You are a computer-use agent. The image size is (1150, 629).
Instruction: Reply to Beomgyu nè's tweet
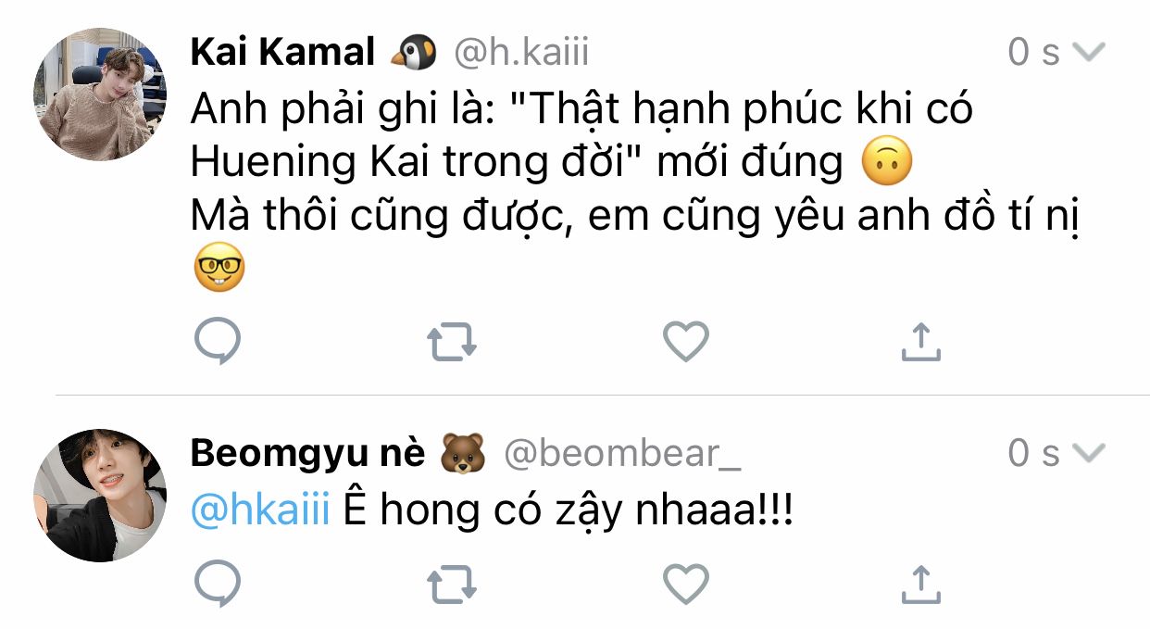coord(219,585)
